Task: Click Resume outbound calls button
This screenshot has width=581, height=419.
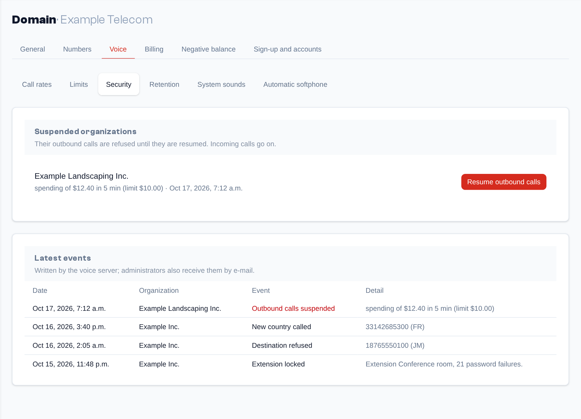Action: pos(504,182)
